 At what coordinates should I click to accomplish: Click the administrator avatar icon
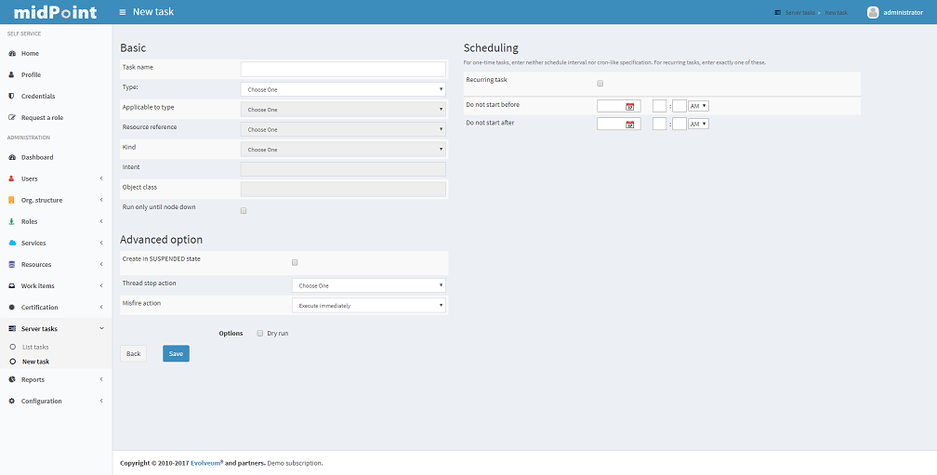point(873,12)
